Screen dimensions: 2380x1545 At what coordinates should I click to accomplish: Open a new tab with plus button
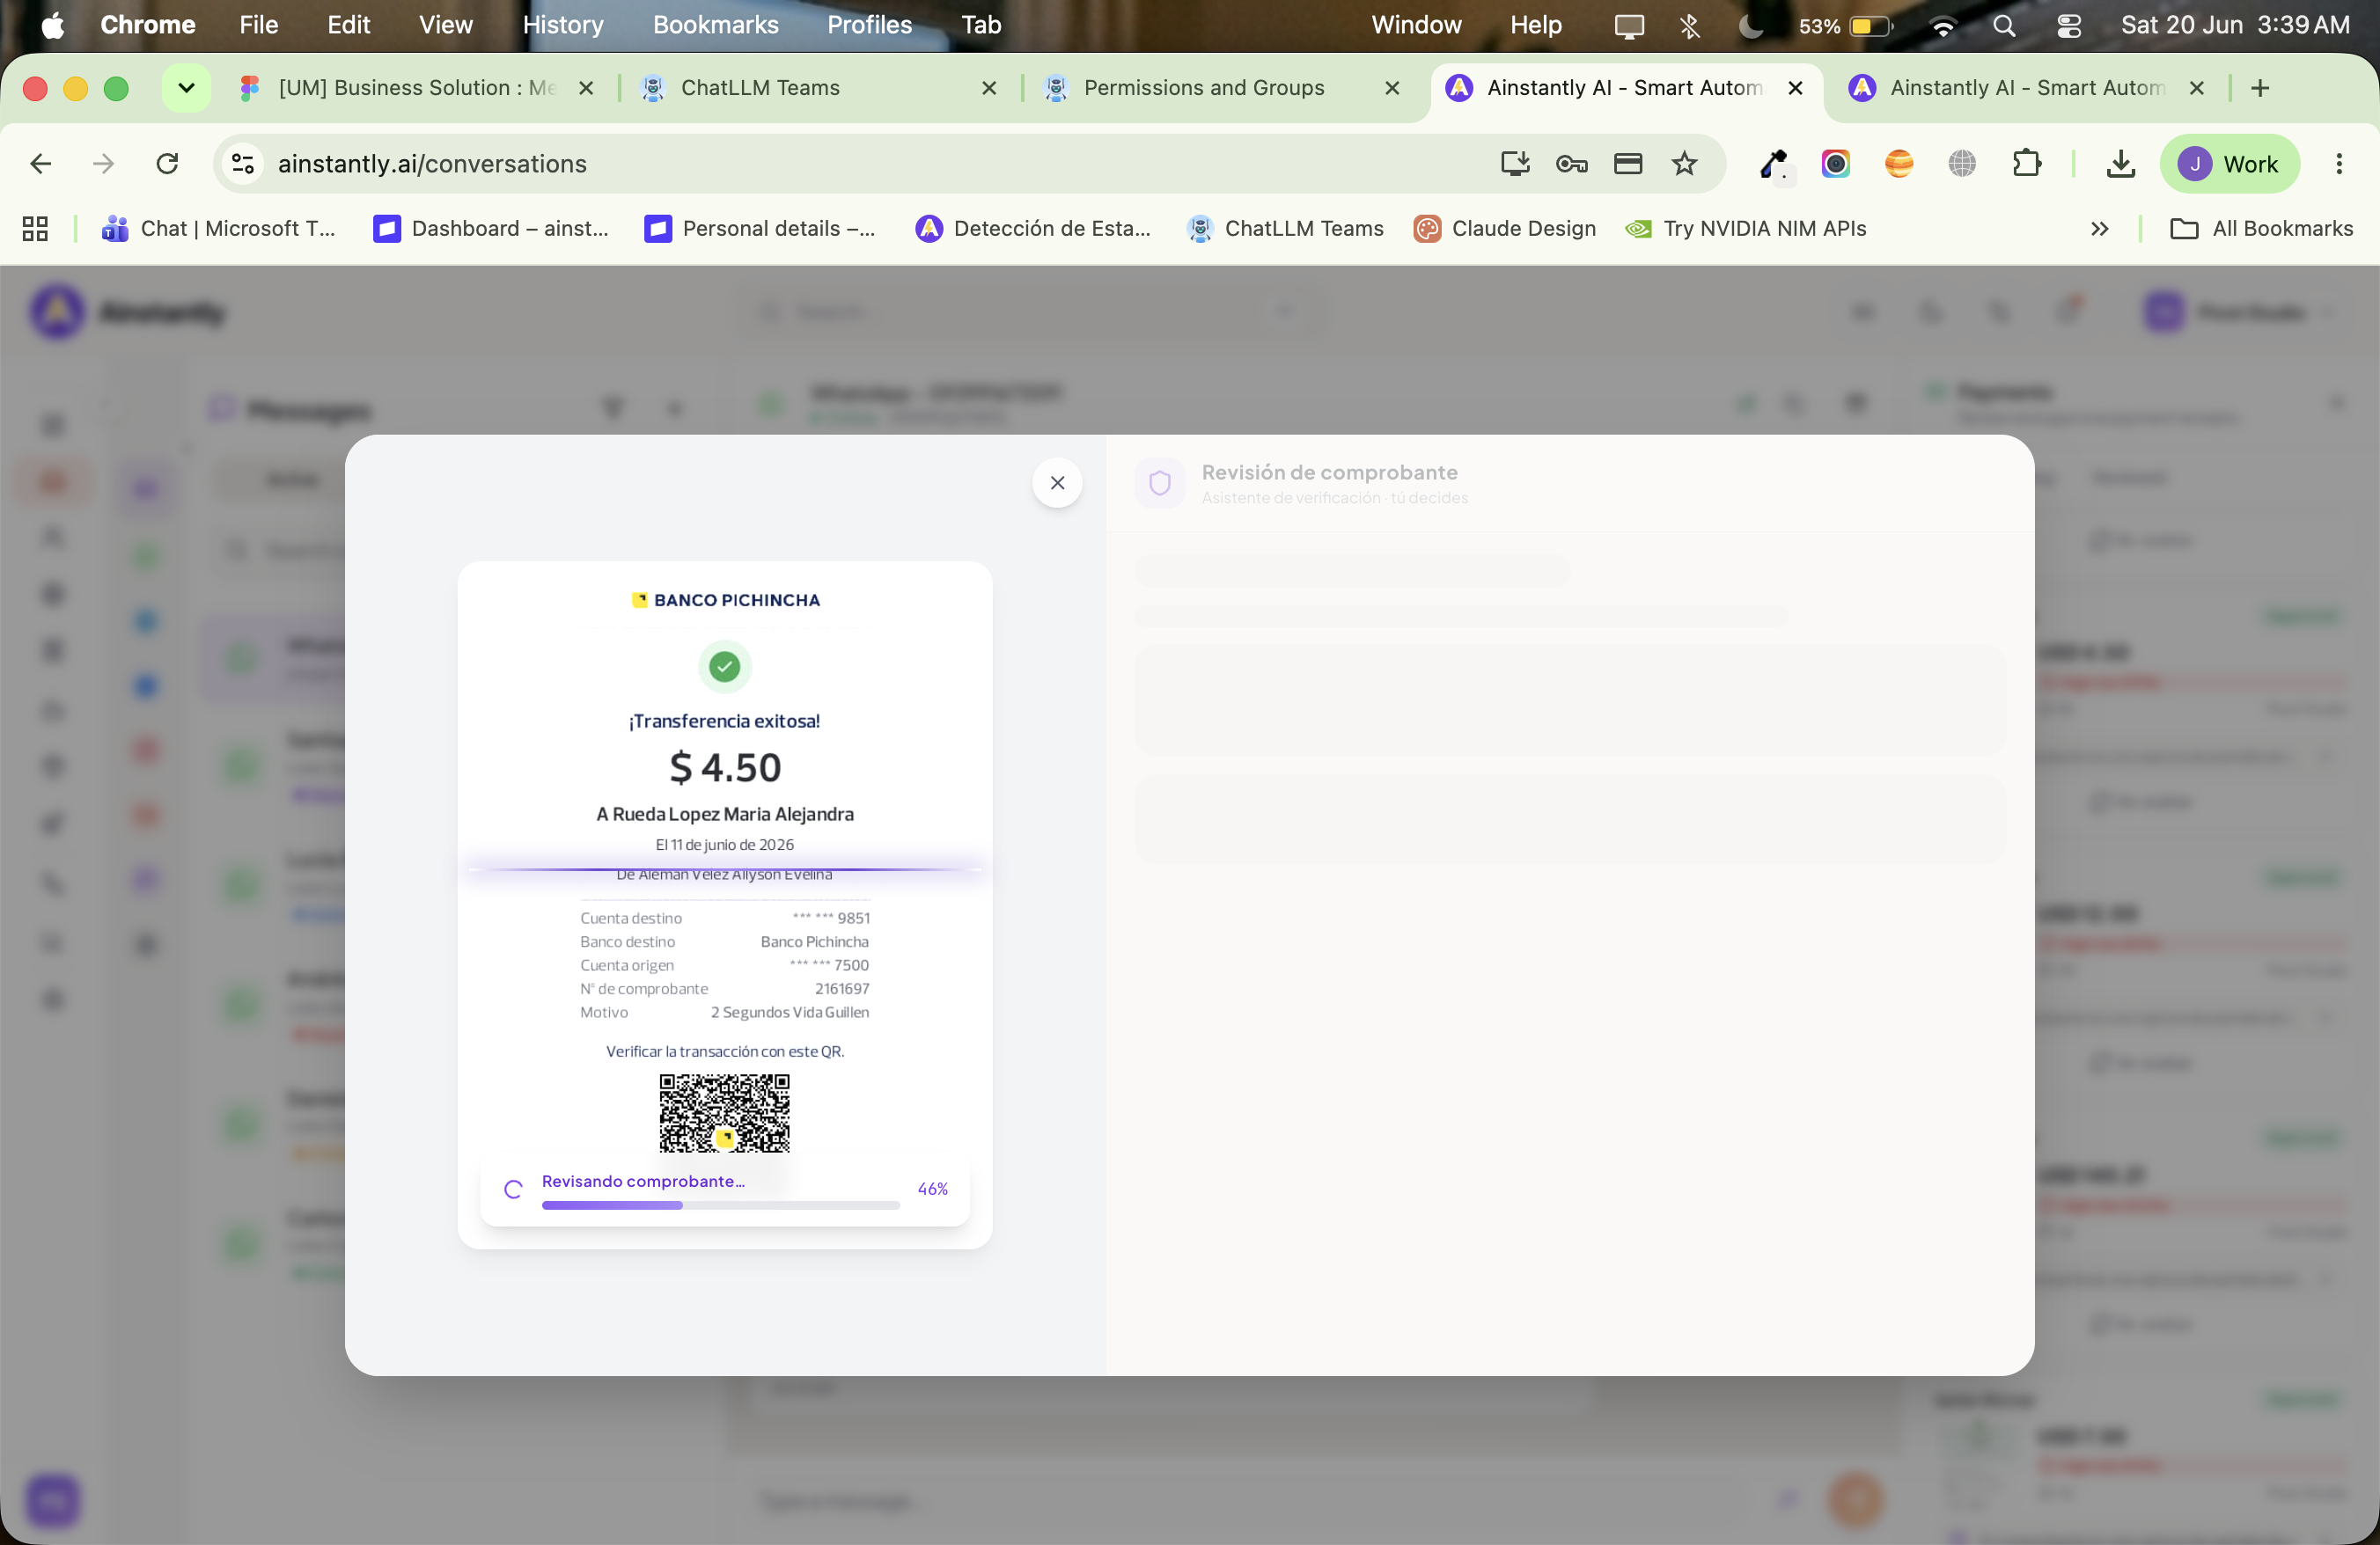click(2259, 88)
